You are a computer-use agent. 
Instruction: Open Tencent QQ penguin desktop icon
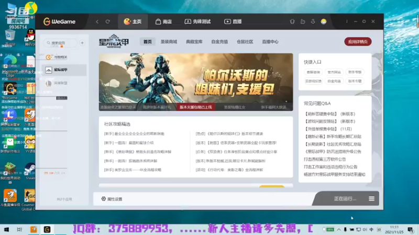pyautogui.click(x=30, y=37)
